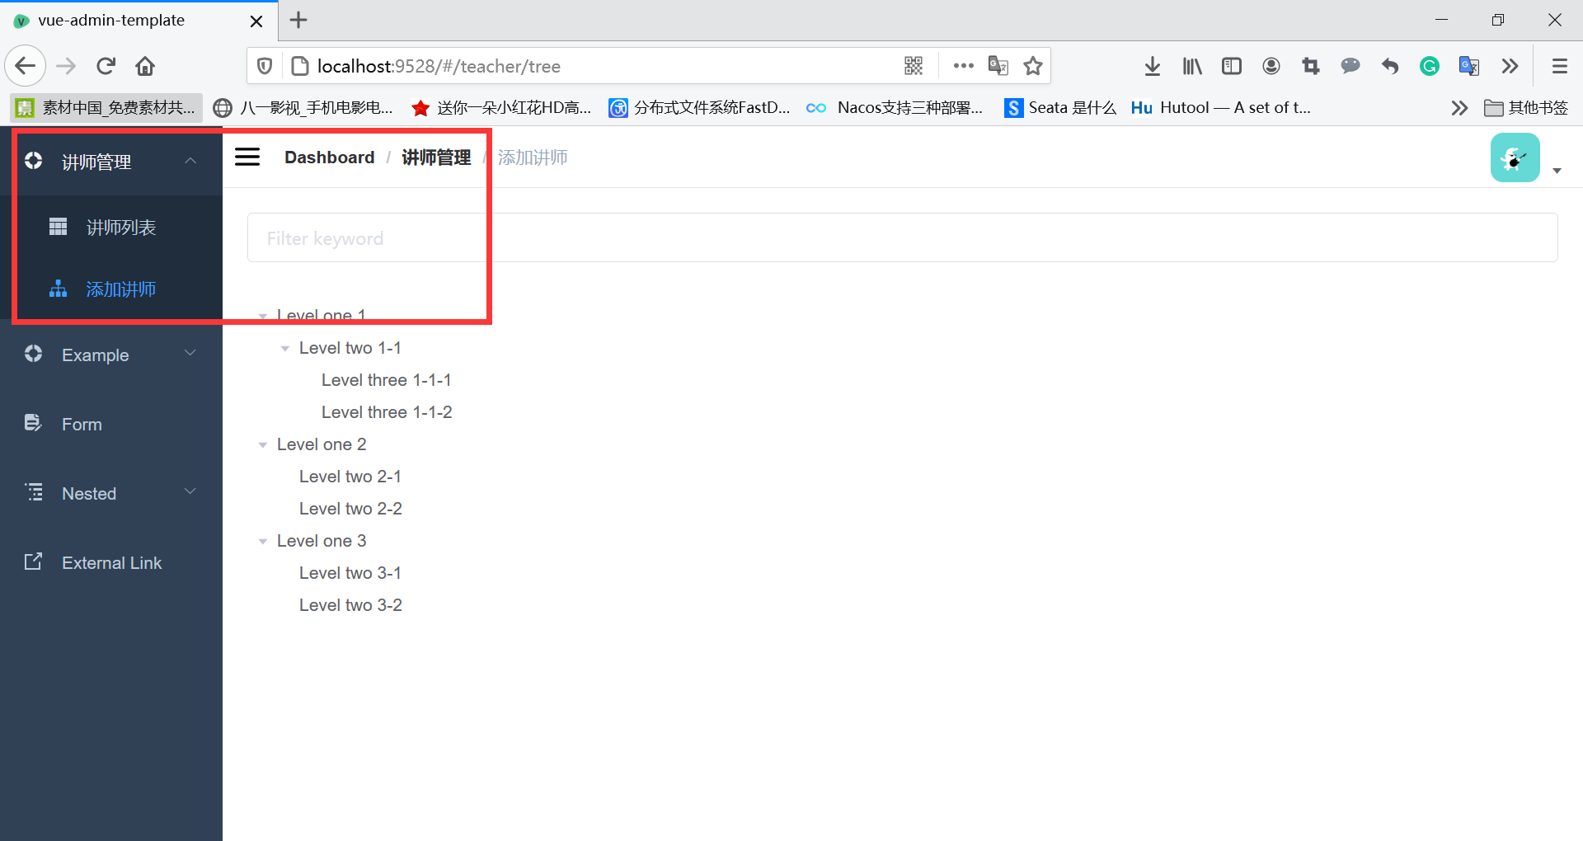Click the 讲师管理 sidebar menu icon
Screen dimensions: 1583x841
(x=33, y=161)
